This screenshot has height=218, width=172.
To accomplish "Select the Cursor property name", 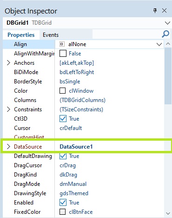I will (x=22, y=128).
